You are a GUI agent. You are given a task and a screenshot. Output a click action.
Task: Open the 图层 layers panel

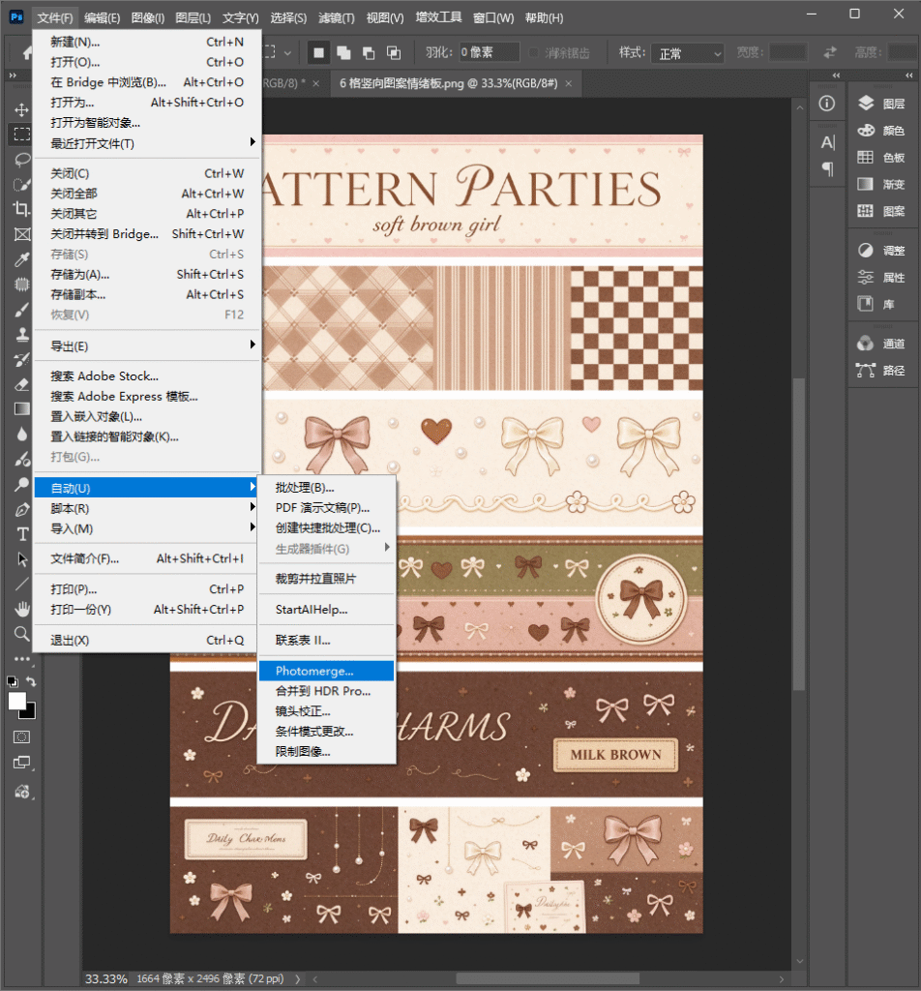tap(882, 104)
